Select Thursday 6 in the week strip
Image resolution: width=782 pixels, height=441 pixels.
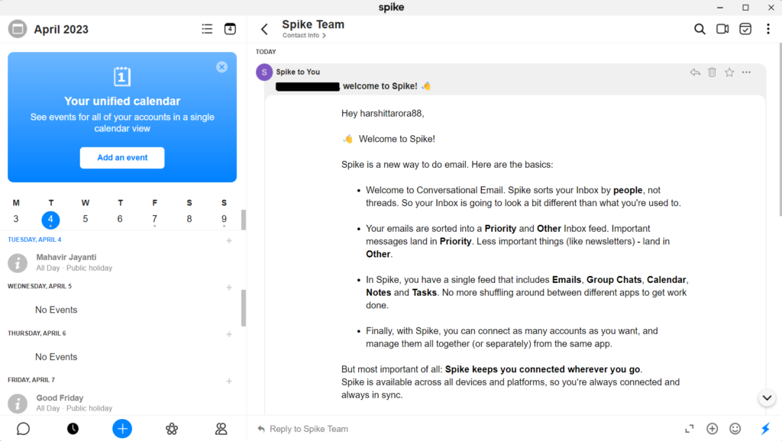(x=120, y=219)
